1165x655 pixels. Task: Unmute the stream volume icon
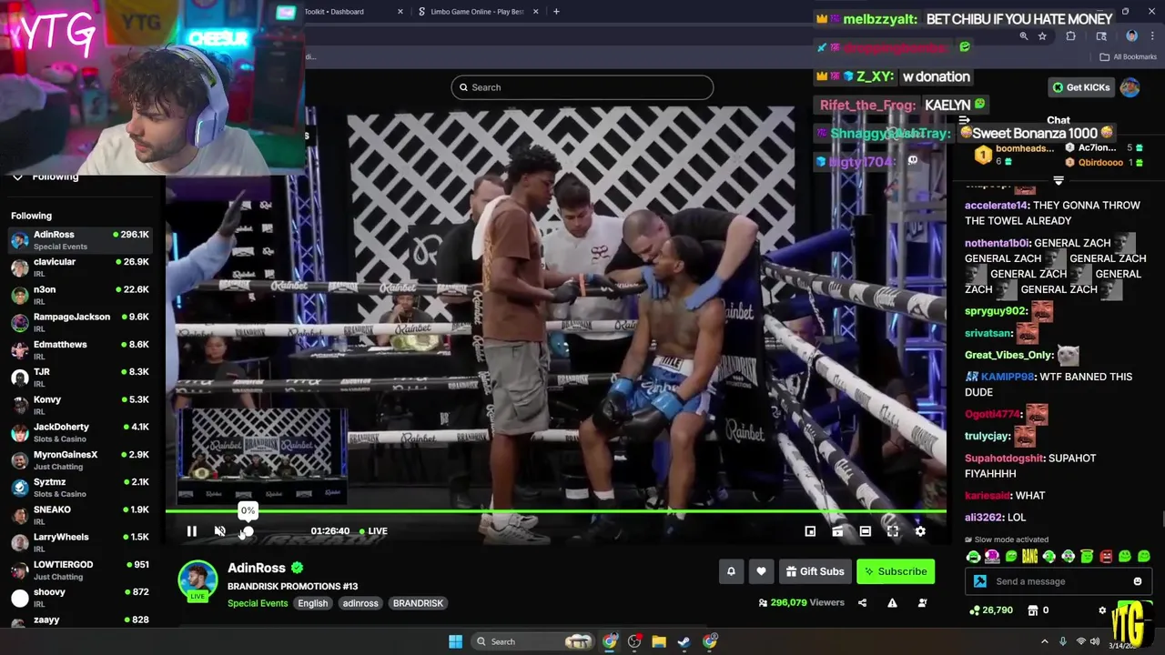[219, 531]
